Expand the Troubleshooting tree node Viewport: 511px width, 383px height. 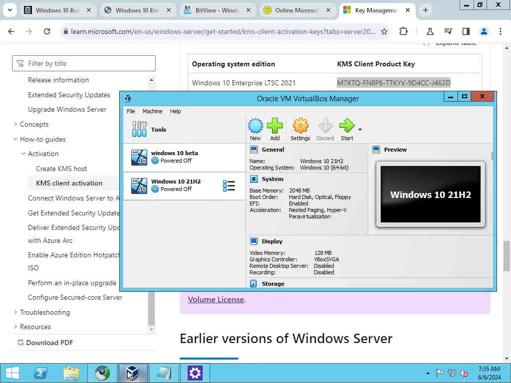click(x=15, y=312)
